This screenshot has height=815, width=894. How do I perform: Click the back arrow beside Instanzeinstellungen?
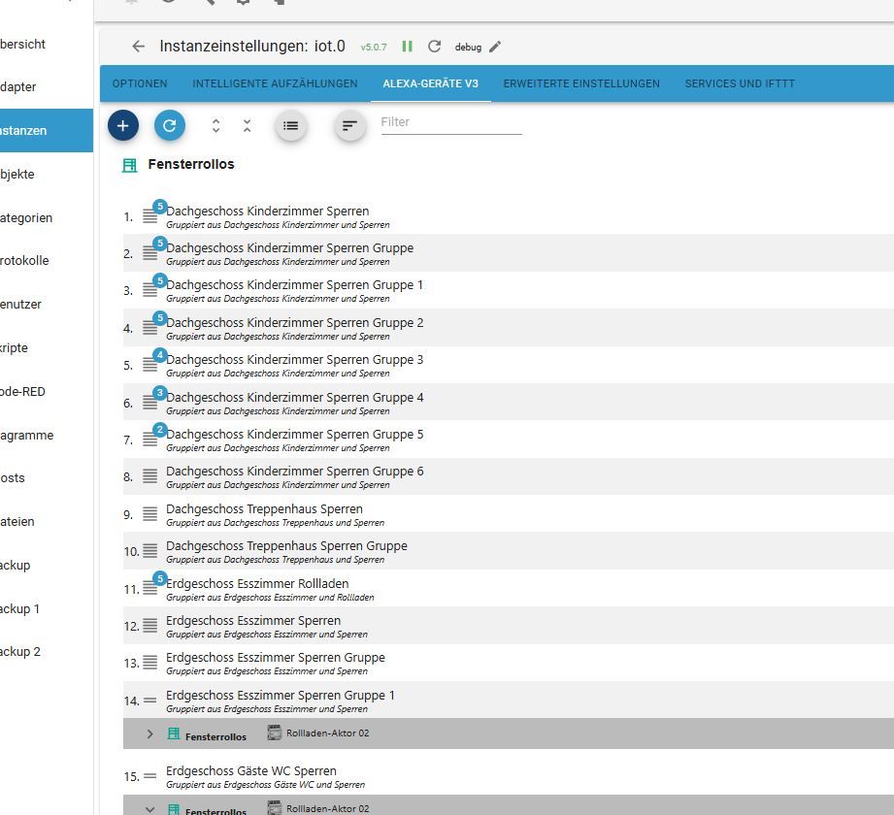pyautogui.click(x=139, y=47)
